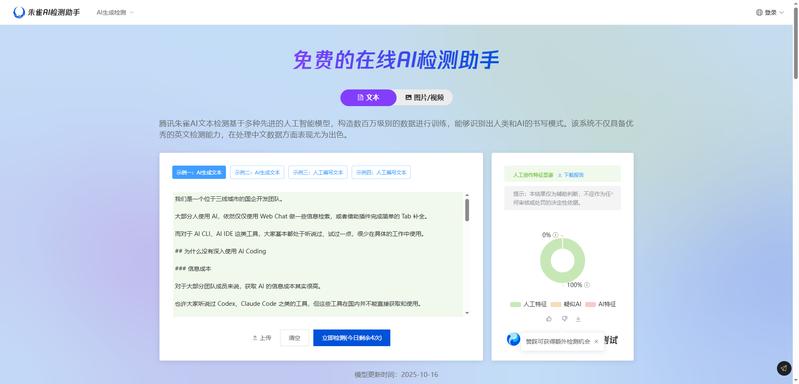Click the 疑似AI orange legend swatch
This screenshot has height=384, width=799.
tap(556, 305)
